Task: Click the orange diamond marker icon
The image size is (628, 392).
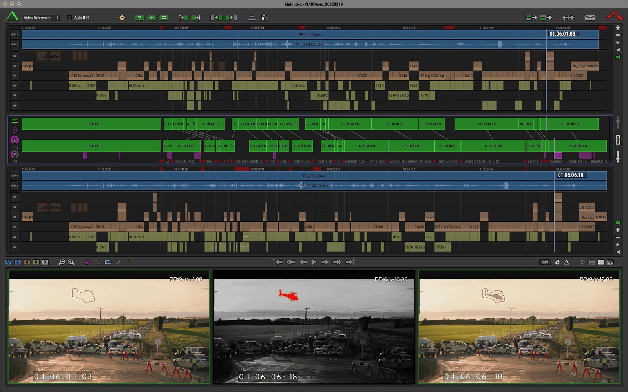Action: 122,18
